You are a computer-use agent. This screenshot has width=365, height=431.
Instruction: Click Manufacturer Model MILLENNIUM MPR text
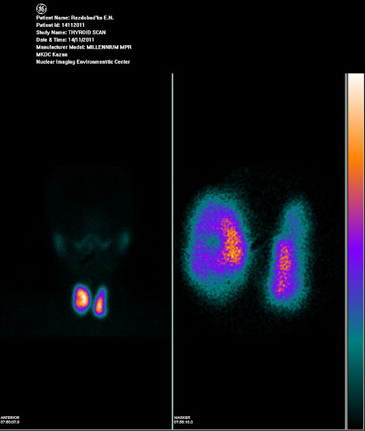pyautogui.click(x=84, y=47)
